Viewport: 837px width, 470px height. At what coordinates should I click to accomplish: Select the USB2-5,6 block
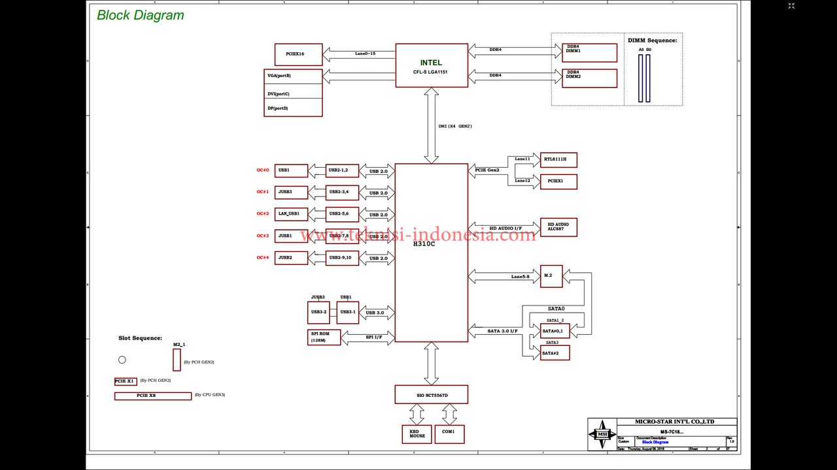click(x=342, y=214)
